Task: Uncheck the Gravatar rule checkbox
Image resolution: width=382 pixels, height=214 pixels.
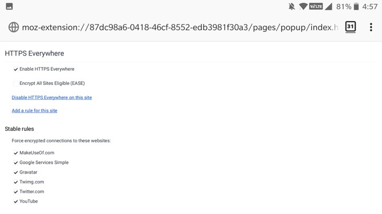Action: click(x=15, y=172)
